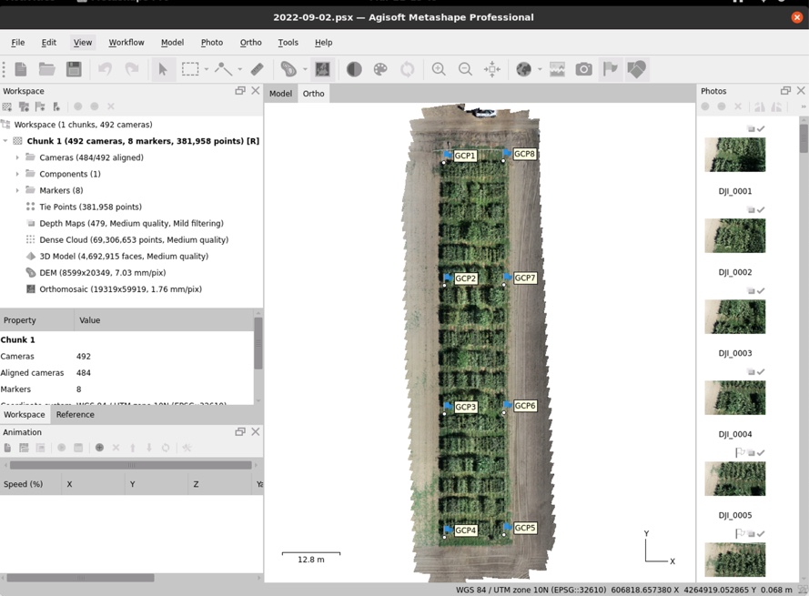This screenshot has height=596, width=809.
Task: Select the arrow Navigation tool
Action: coord(162,69)
